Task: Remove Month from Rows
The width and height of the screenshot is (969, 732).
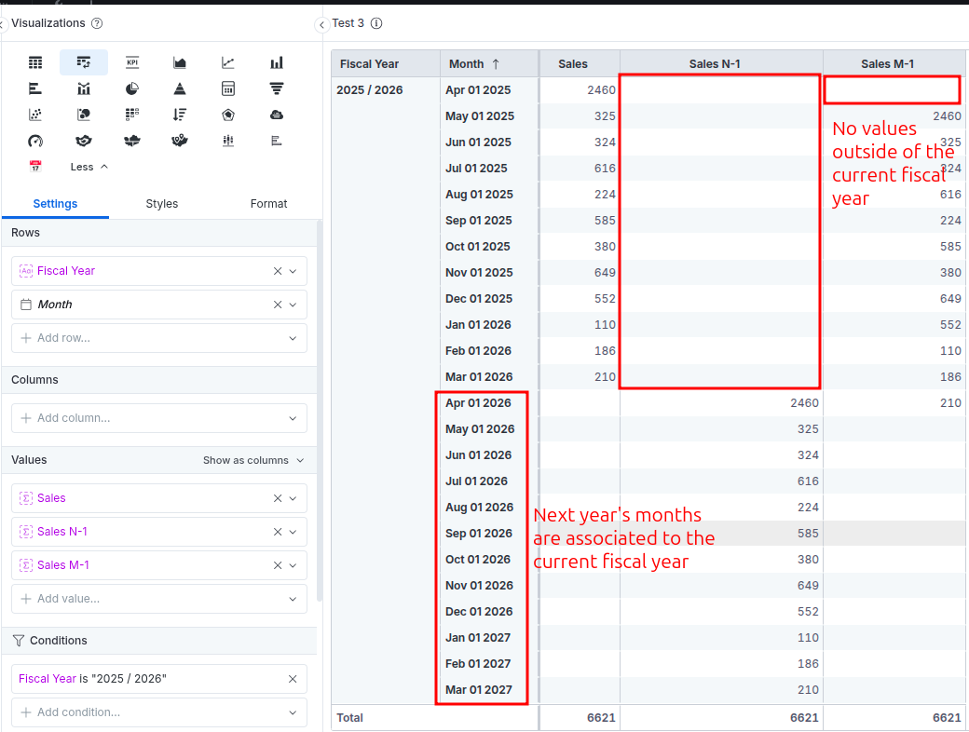Action: click(278, 305)
